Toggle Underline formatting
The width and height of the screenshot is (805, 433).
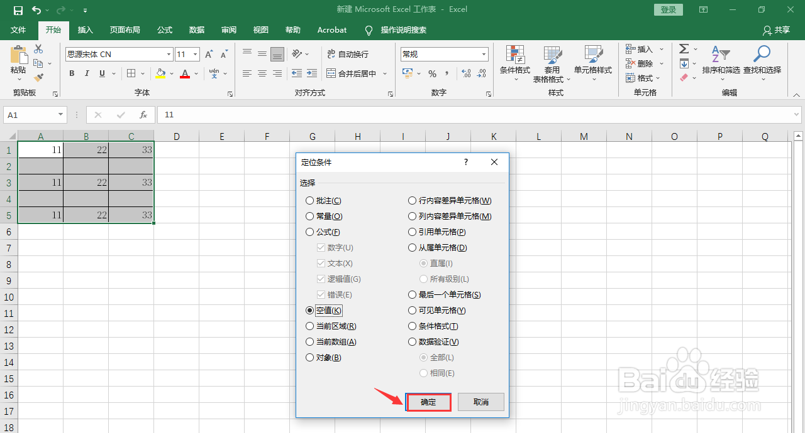103,73
